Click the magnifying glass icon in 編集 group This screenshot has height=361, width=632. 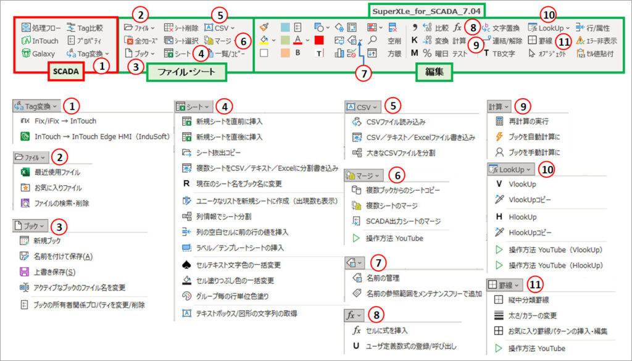(x=372, y=40)
